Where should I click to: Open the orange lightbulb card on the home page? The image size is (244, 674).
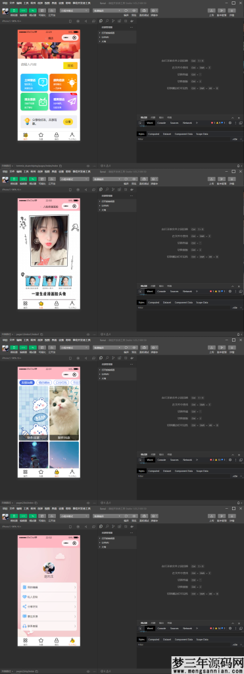pos(63,82)
